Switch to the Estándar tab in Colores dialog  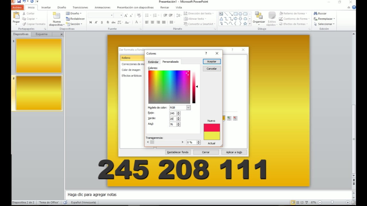tap(153, 62)
